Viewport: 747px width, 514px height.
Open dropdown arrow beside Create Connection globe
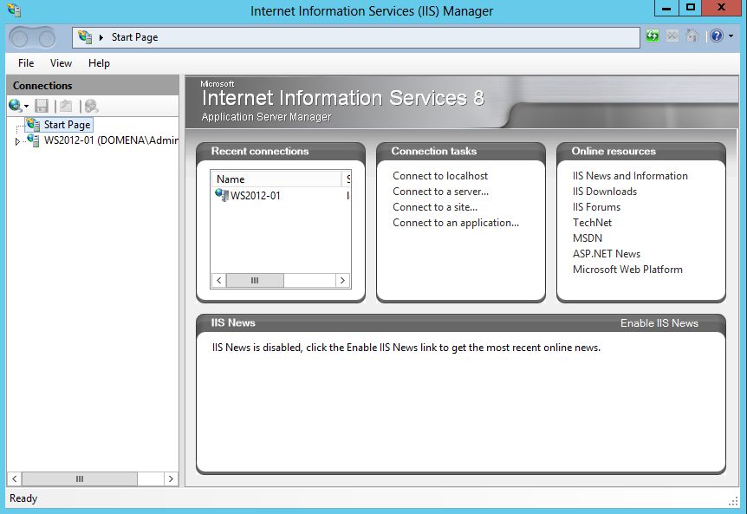(26, 107)
